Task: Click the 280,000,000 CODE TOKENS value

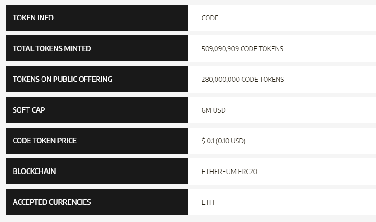Action: tap(243, 80)
